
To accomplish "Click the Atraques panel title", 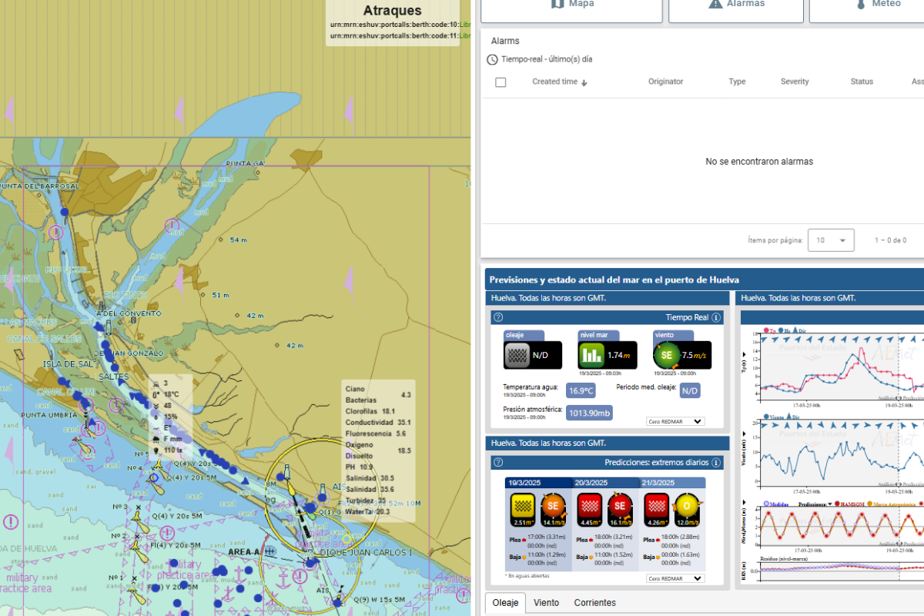I will coord(393,11).
